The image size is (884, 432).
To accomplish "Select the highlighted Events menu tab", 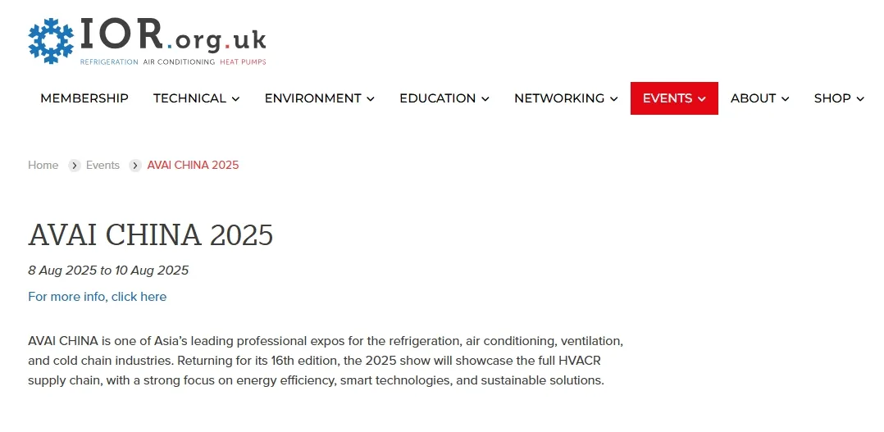I will 668,98.
